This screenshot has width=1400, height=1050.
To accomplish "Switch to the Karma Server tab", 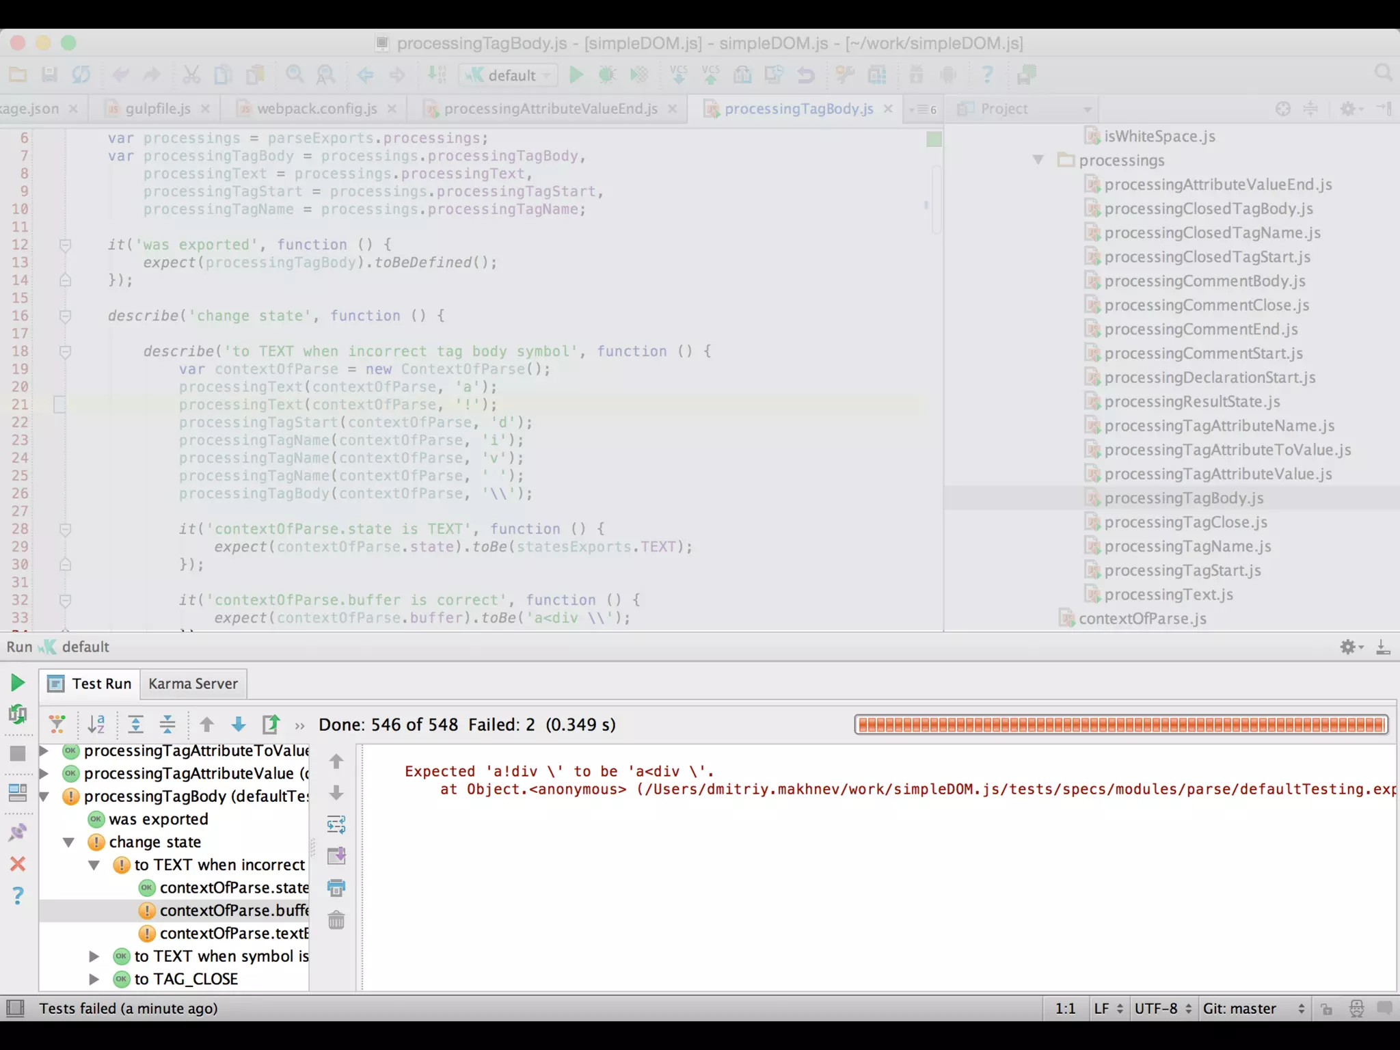I will tap(193, 684).
